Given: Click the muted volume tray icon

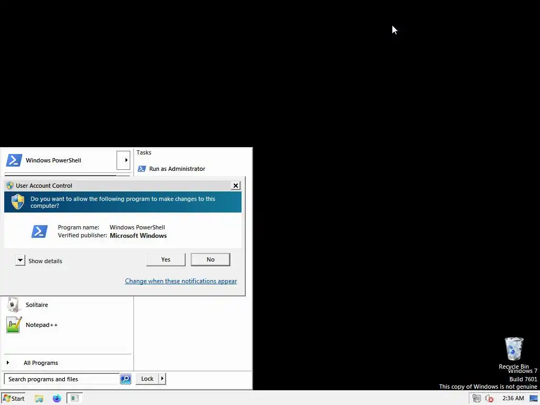Looking at the screenshot, I should click(489, 399).
